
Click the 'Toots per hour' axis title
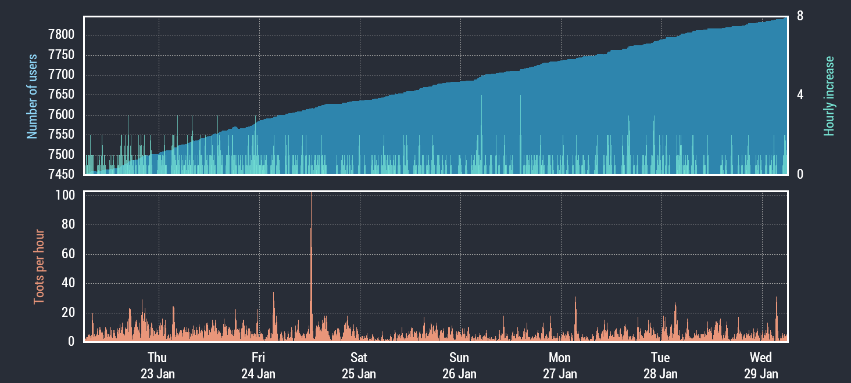point(39,266)
